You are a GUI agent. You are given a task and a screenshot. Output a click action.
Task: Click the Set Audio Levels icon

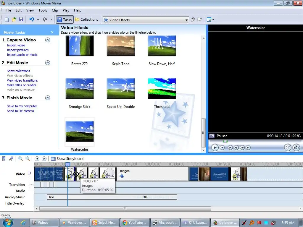4,159
